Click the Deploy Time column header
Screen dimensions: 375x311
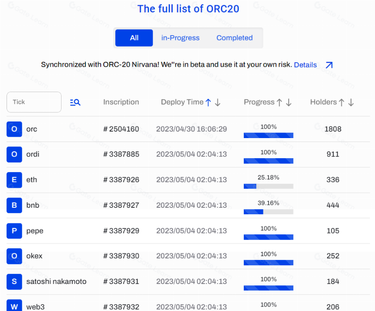pos(182,102)
